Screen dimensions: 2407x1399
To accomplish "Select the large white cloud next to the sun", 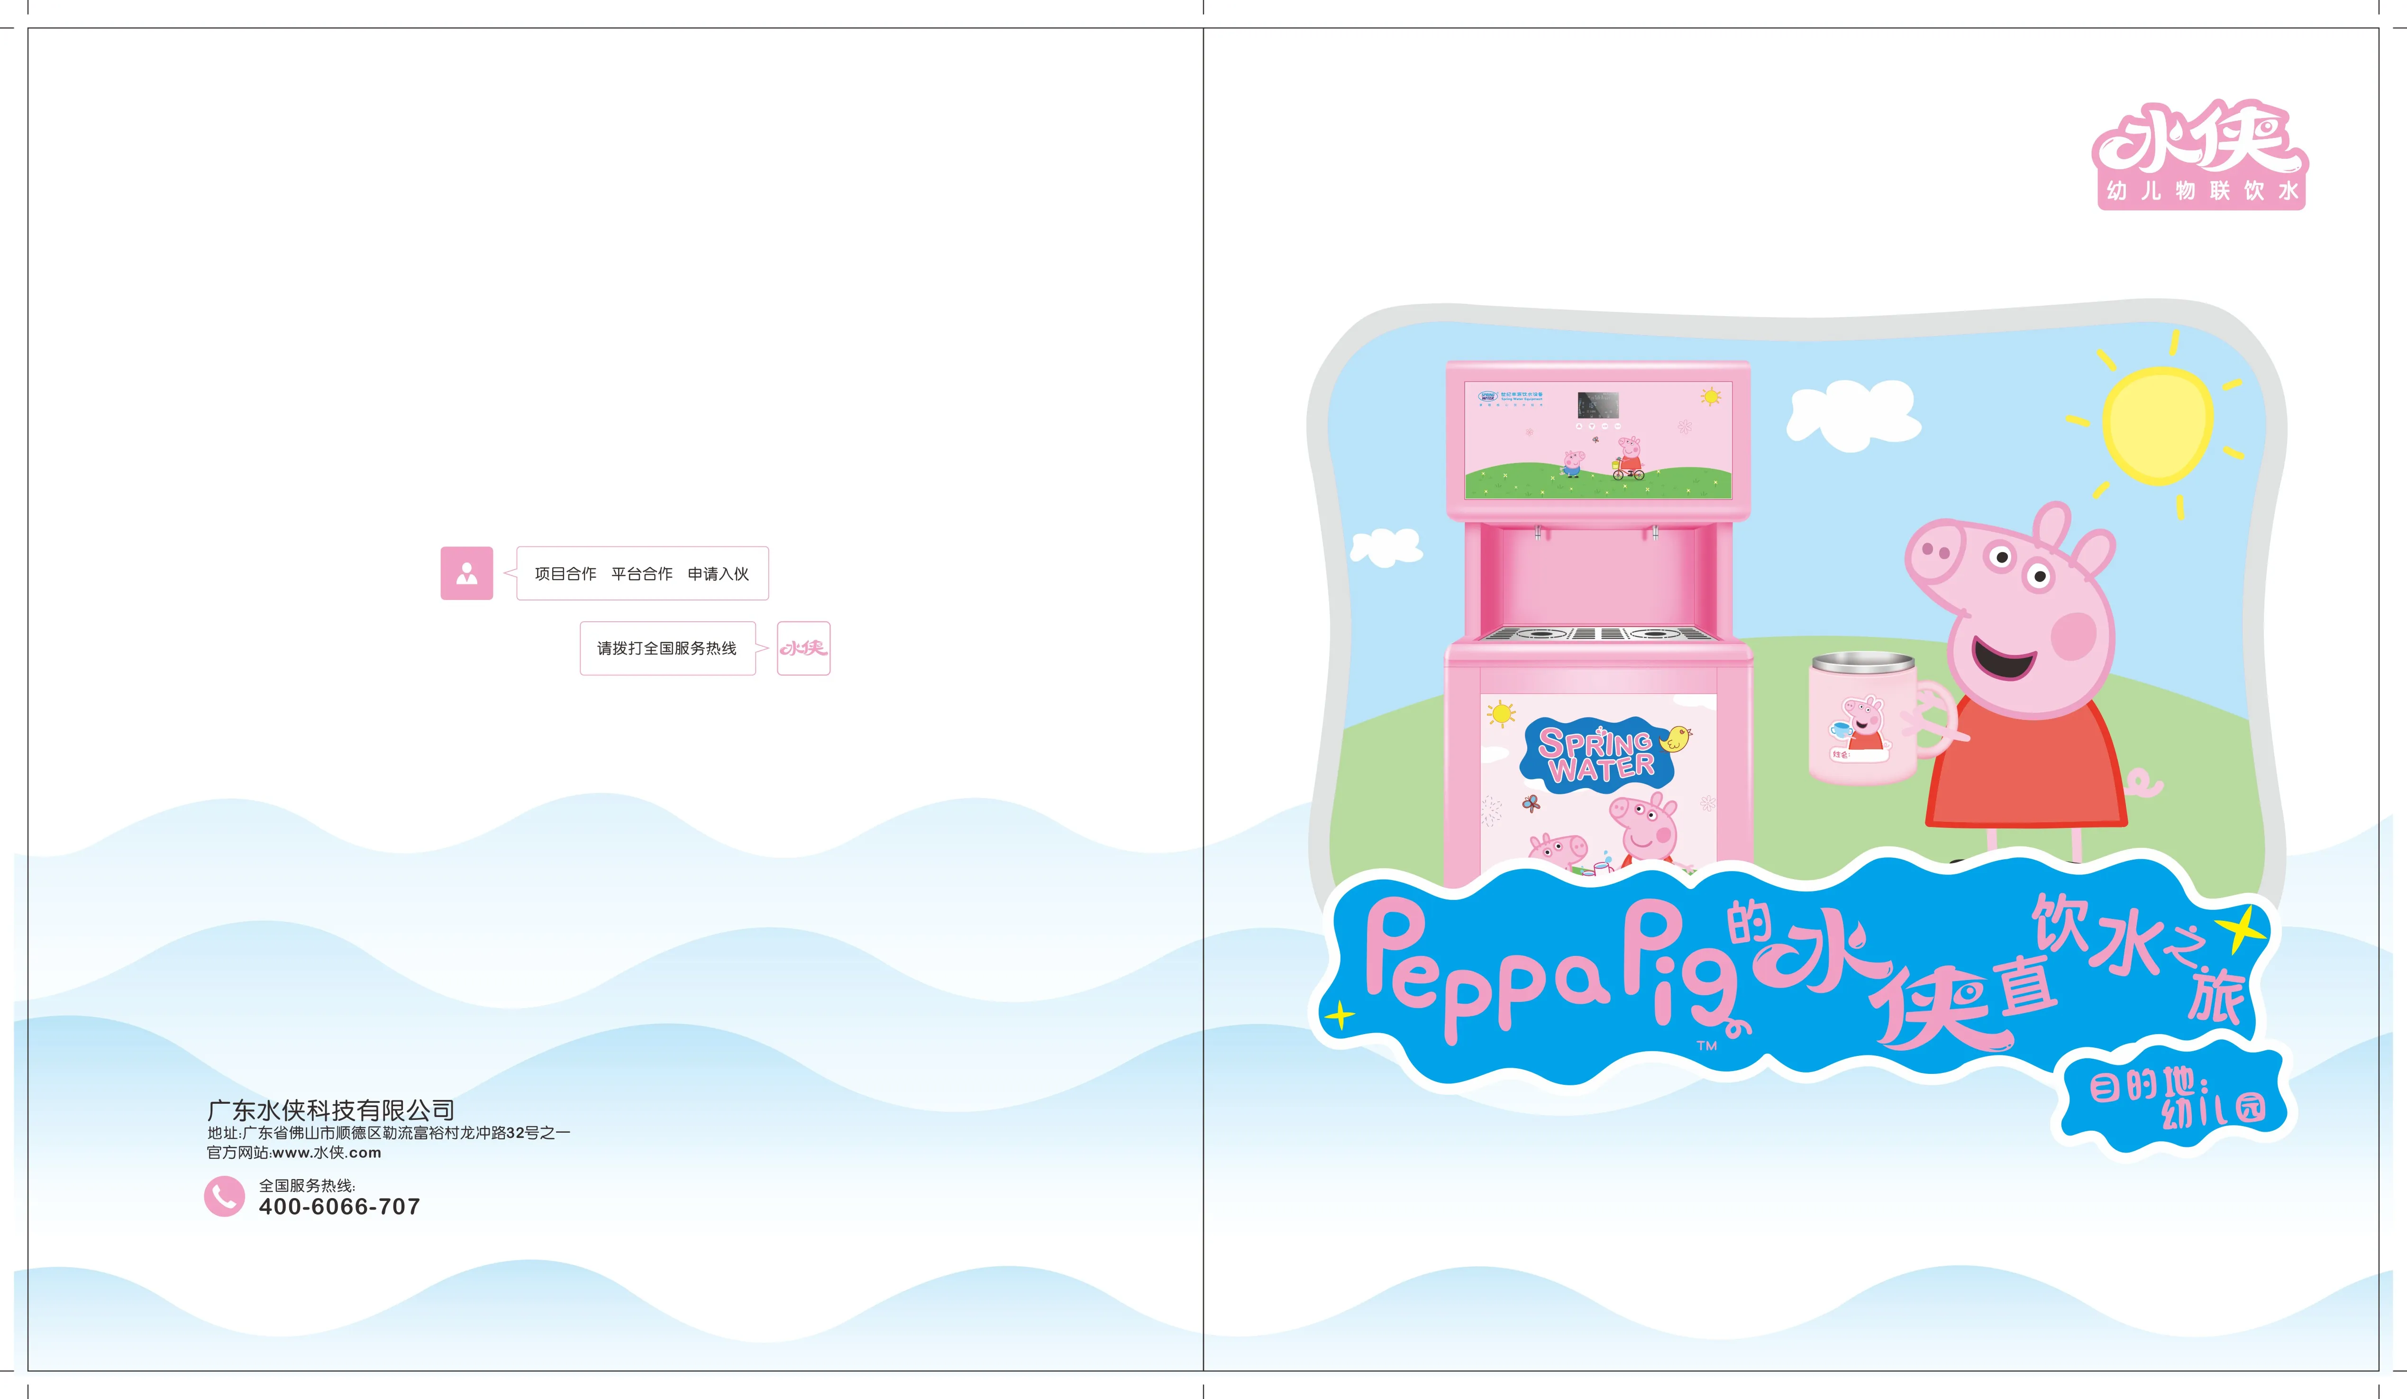I will tap(1854, 416).
